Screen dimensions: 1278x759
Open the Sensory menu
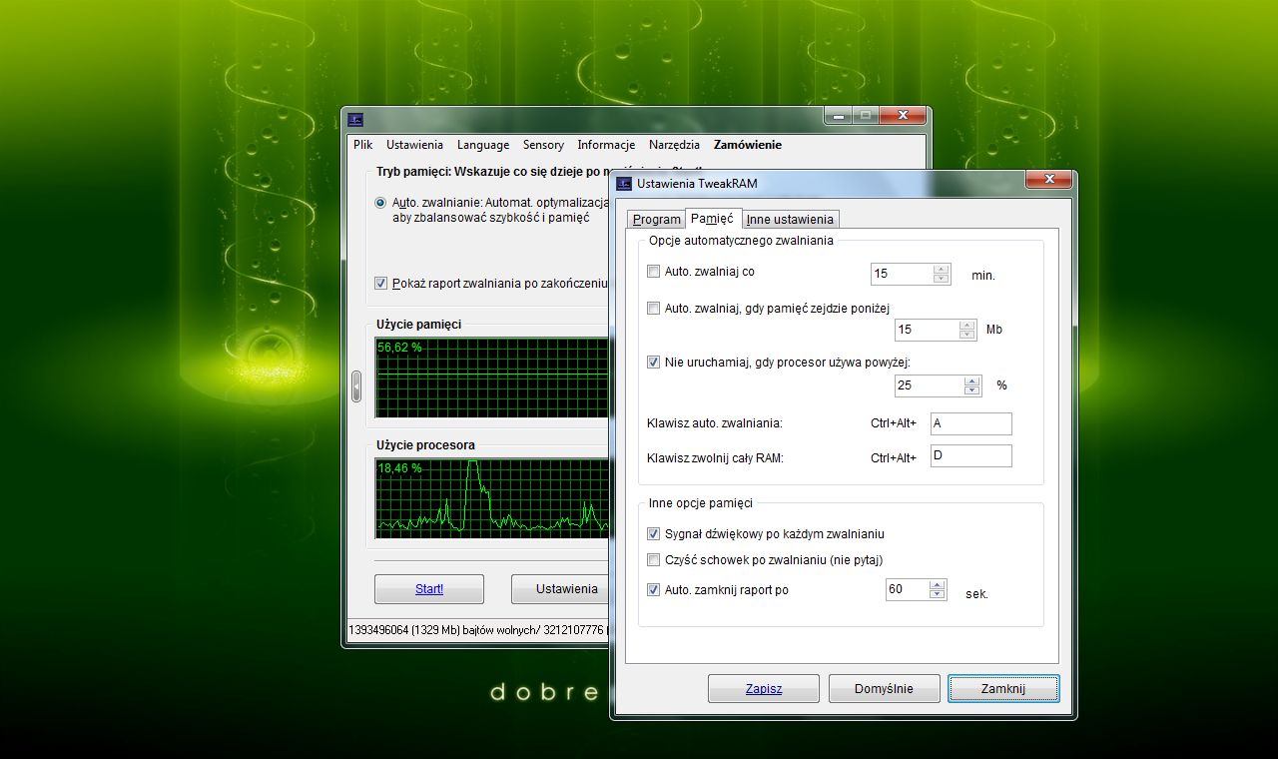click(543, 145)
